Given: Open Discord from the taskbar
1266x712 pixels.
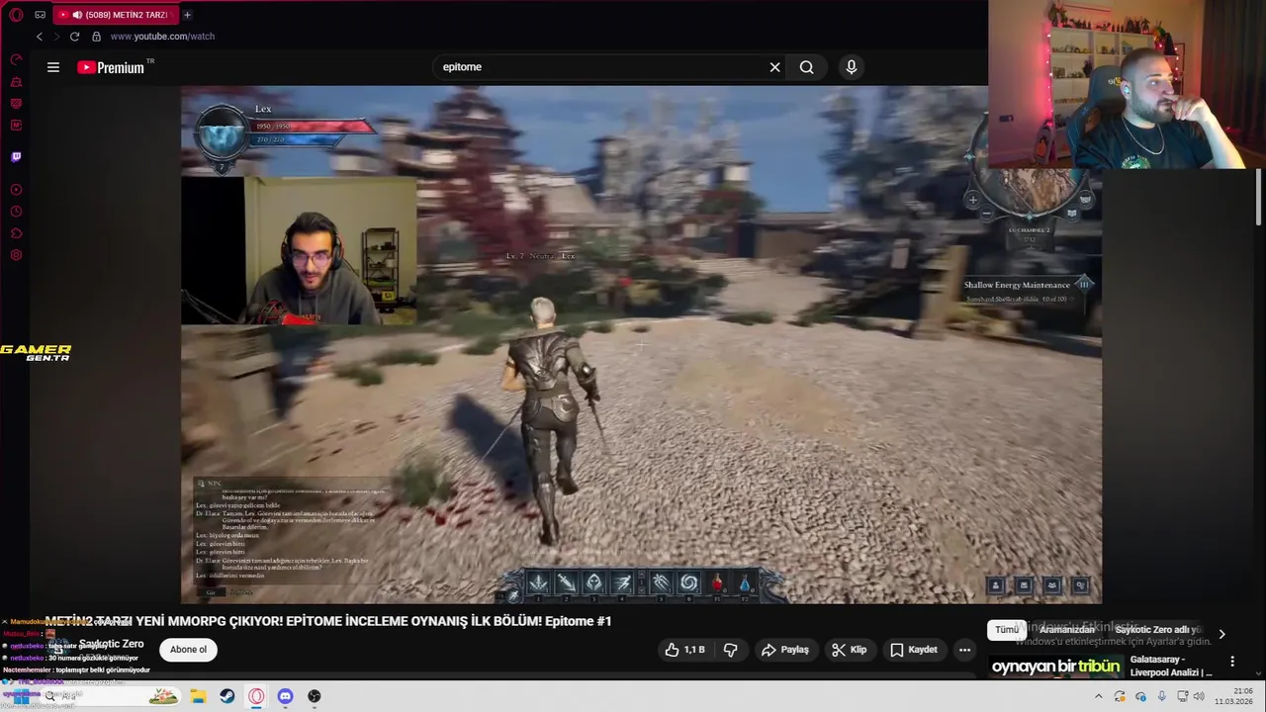Looking at the screenshot, I should coord(285,696).
